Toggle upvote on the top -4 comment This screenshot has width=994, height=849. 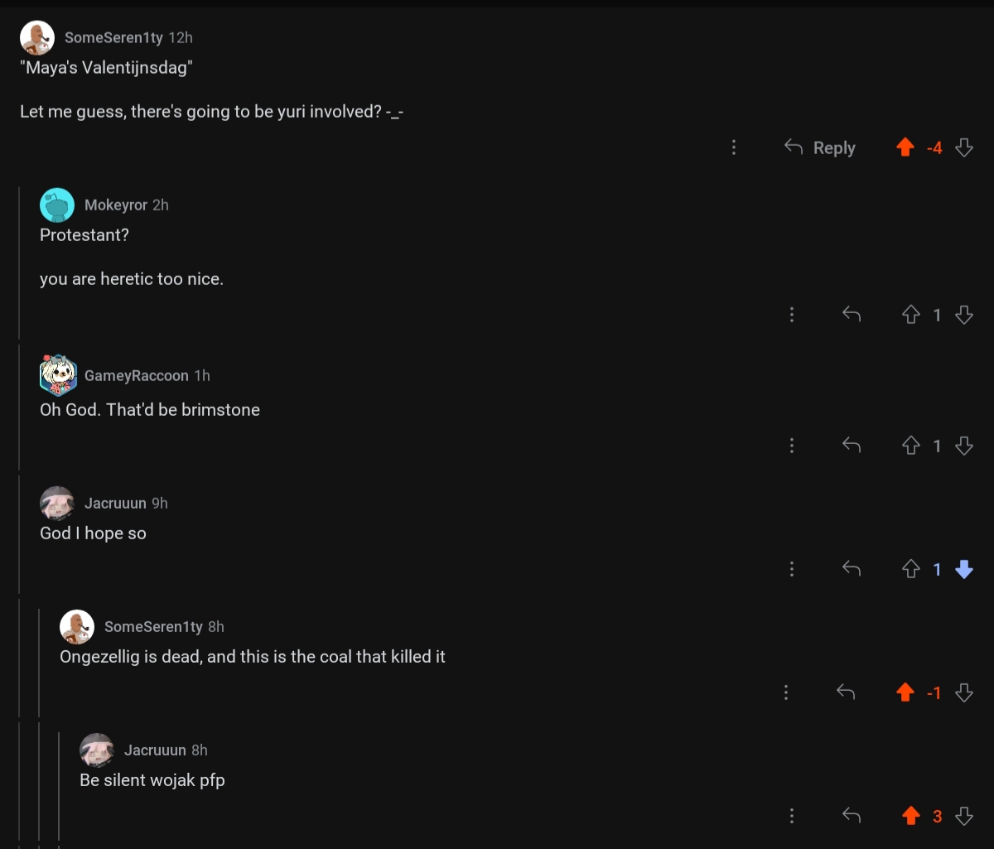pos(905,147)
